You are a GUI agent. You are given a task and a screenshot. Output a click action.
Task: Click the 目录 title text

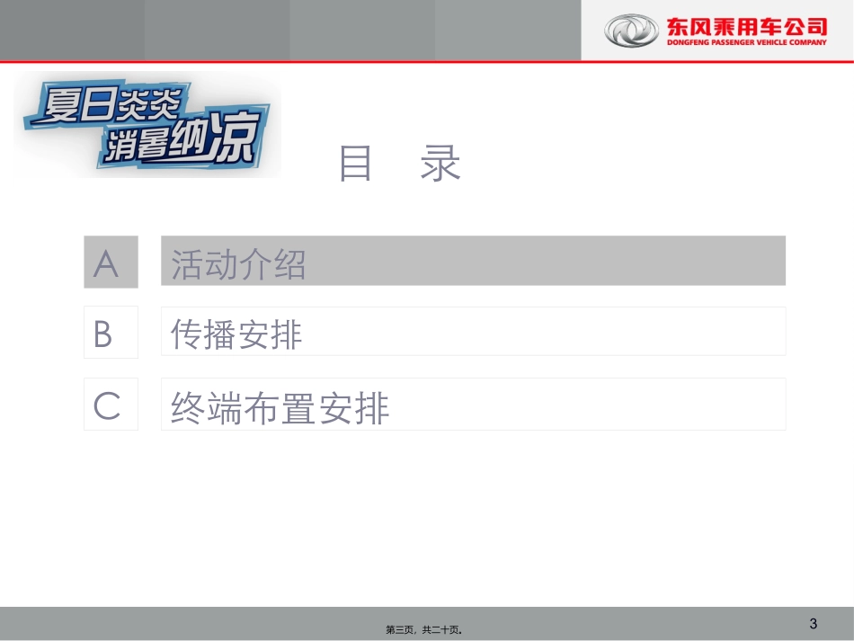click(x=399, y=163)
